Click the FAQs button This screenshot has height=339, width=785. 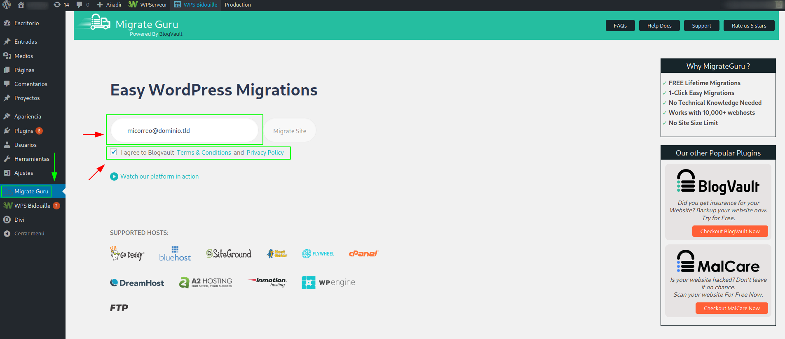pyautogui.click(x=620, y=26)
